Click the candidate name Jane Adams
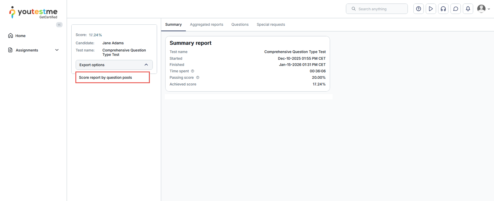 (113, 43)
